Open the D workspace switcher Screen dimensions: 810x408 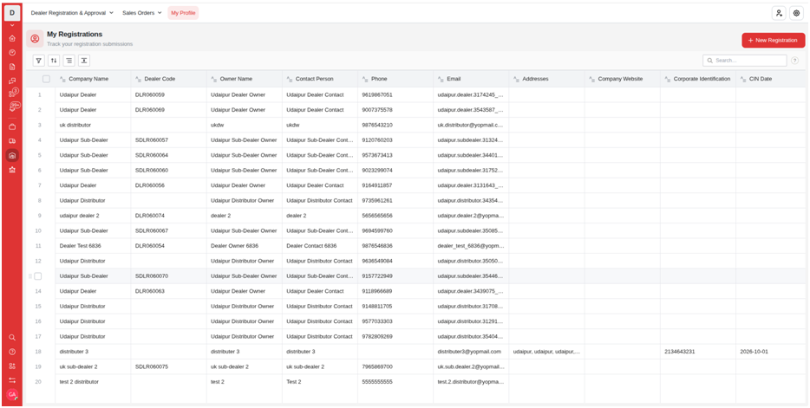[x=12, y=13]
